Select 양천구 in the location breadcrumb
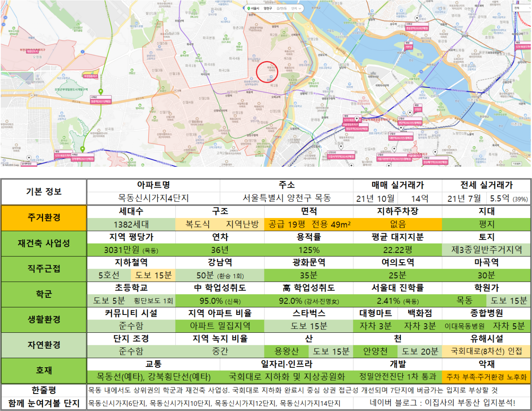Screen dimensions: 532x411 (268, 8)
